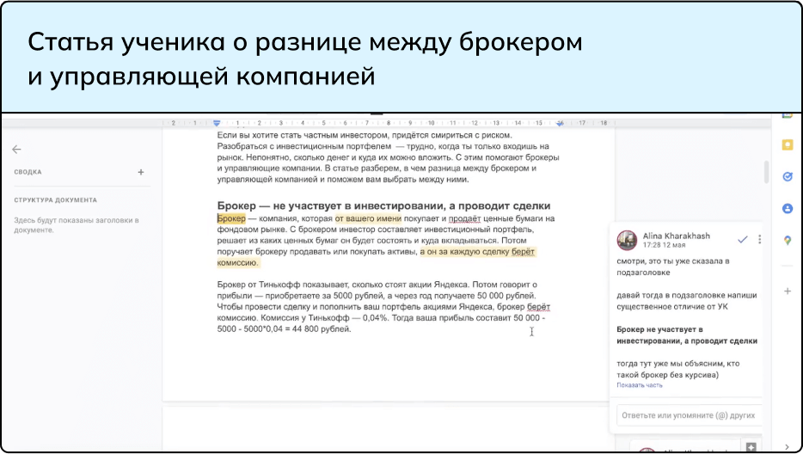
Task: Open the comment's three-dot options menu
Action: [759, 239]
